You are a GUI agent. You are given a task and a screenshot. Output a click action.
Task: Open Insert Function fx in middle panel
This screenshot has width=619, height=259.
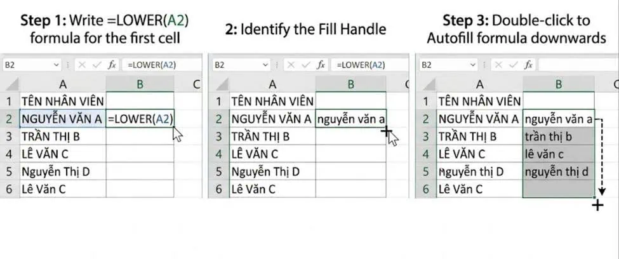pos(321,65)
